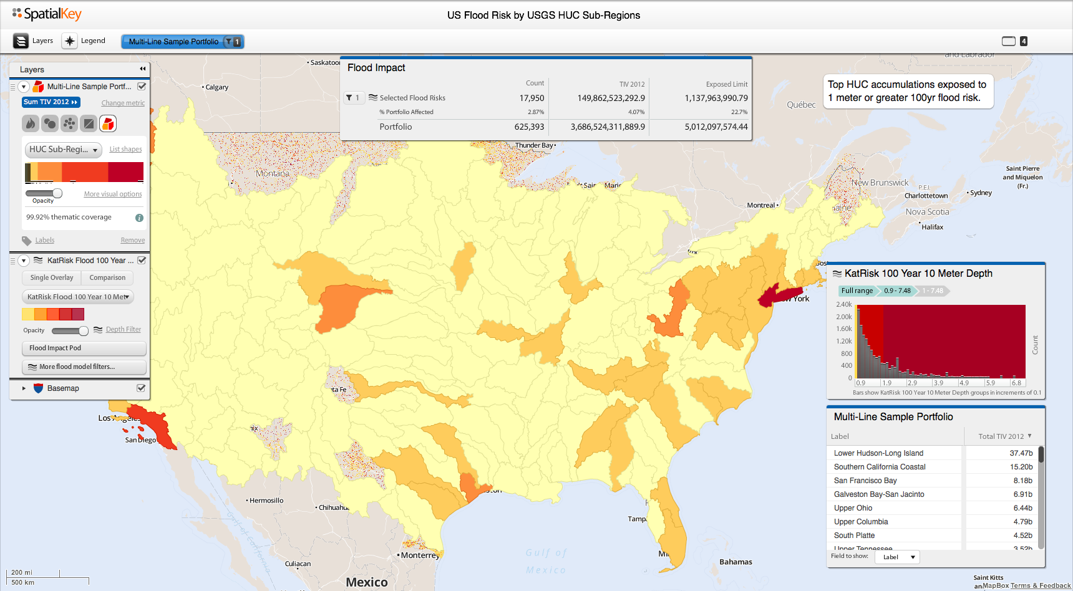
Task: Select the cluster dots visualization
Action: point(69,123)
